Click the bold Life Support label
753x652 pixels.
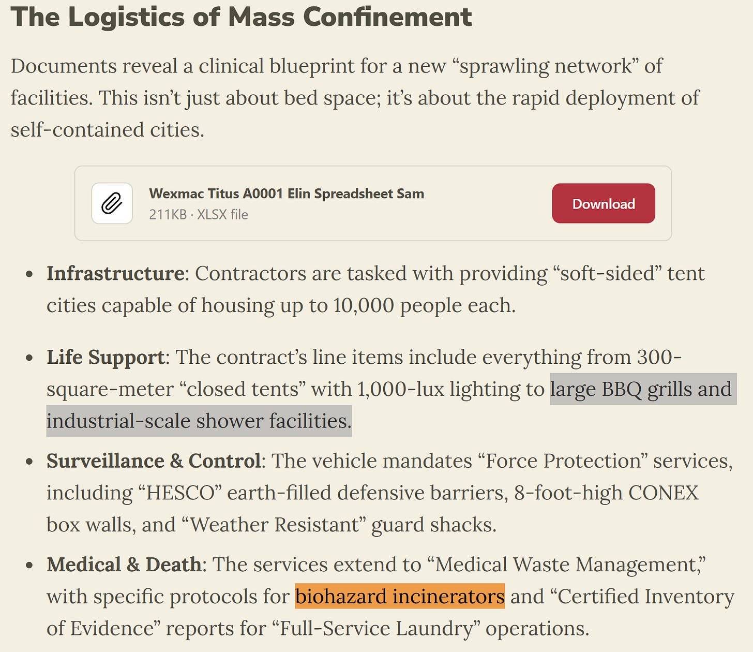[106, 358]
